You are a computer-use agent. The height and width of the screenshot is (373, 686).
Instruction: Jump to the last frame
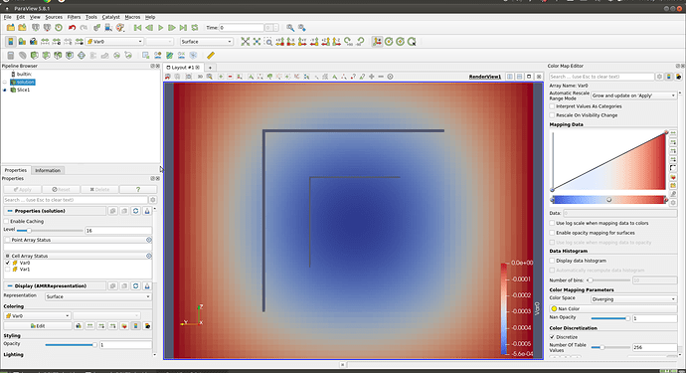[183, 28]
